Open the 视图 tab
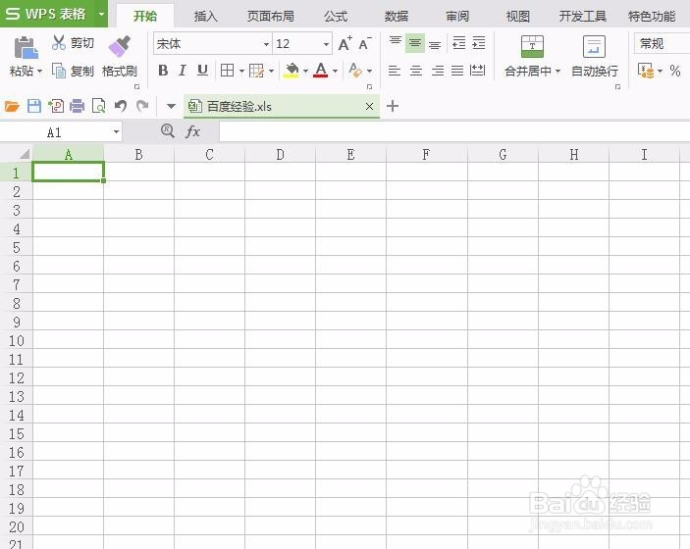Viewport: 690px width, 549px height. [x=517, y=17]
